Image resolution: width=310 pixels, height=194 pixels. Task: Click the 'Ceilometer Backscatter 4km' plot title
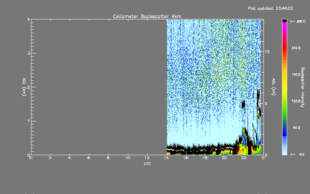(x=147, y=16)
